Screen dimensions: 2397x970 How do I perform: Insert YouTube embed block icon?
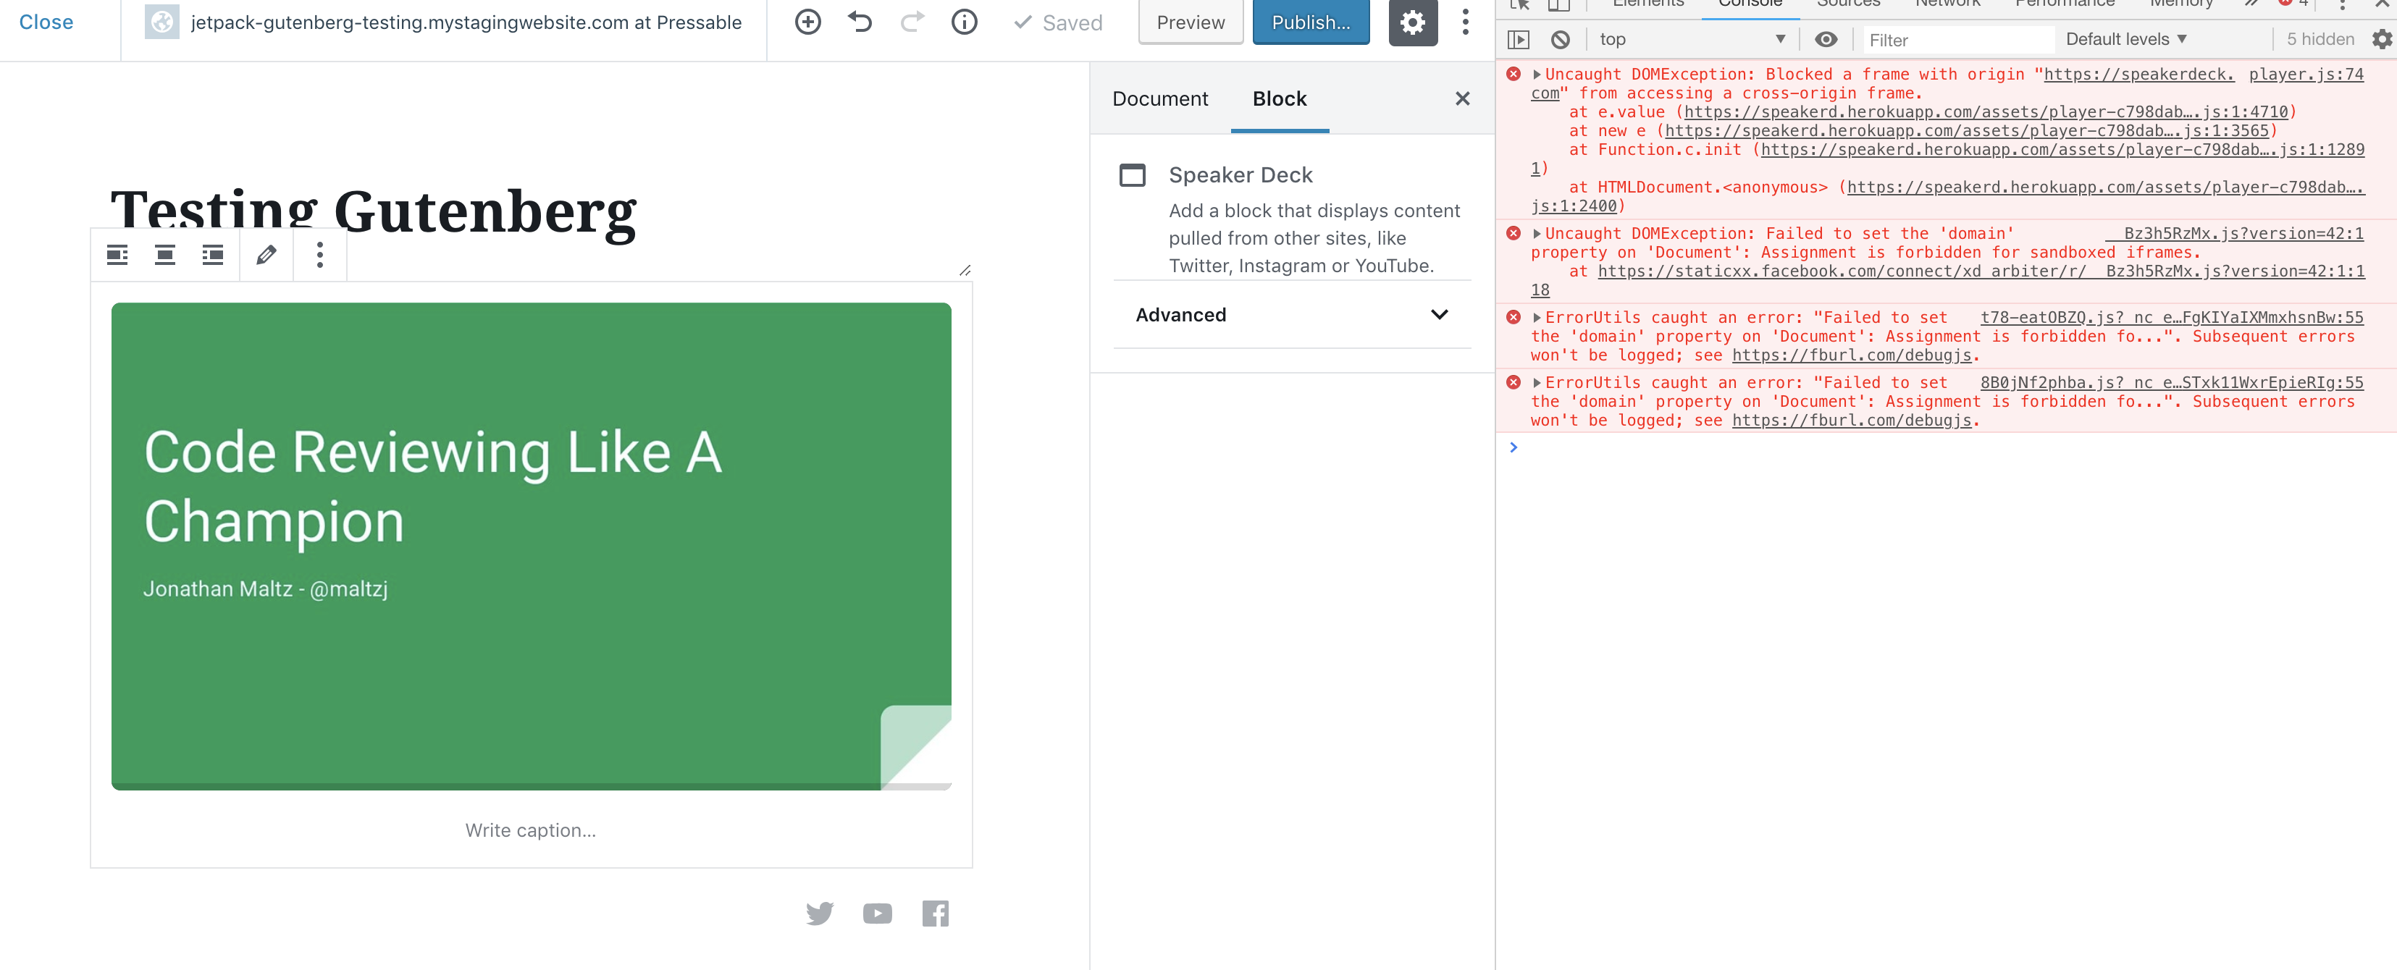pyautogui.click(x=876, y=914)
